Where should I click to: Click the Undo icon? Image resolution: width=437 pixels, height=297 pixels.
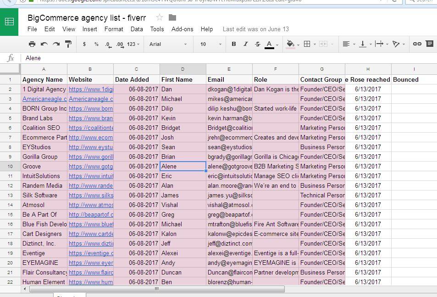44,44
